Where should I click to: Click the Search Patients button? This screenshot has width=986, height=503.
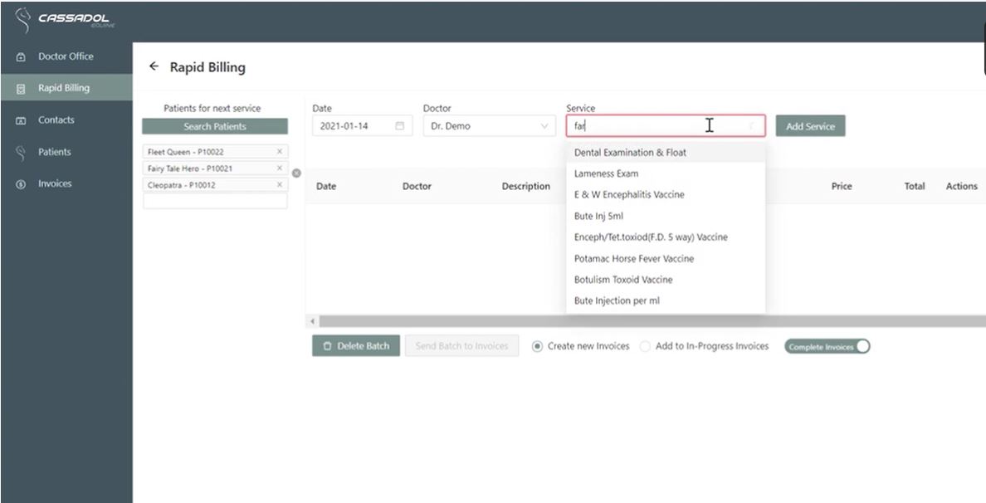(x=214, y=126)
